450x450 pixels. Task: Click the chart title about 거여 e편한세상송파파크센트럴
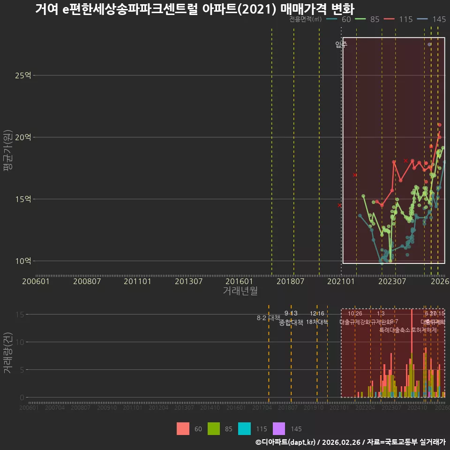(195, 9)
